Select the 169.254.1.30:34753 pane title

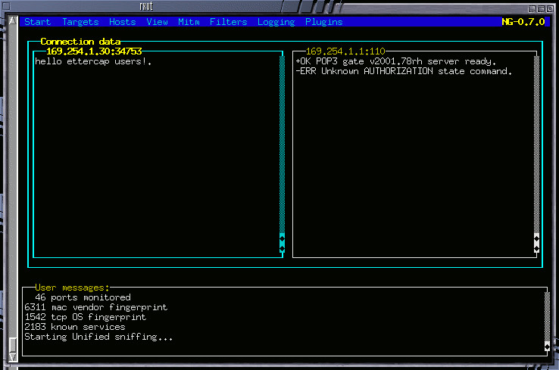[x=94, y=51]
